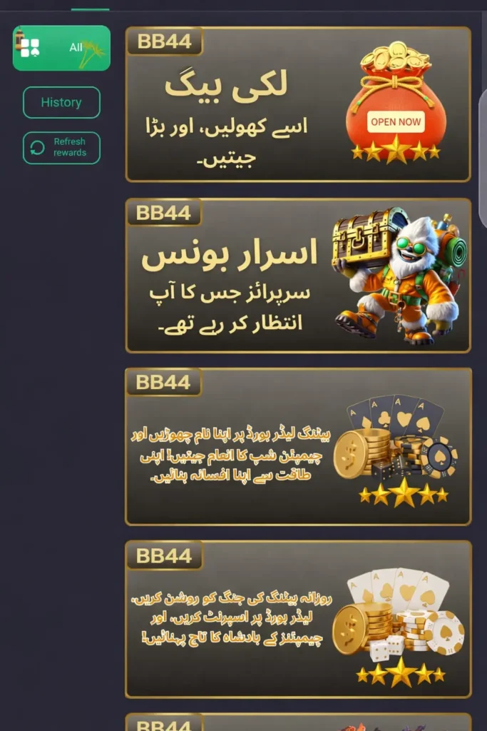Click the black ace cards and coins image
487x731 pixels.
396,440
